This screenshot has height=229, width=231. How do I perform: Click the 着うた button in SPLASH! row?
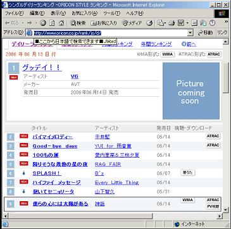point(188,173)
